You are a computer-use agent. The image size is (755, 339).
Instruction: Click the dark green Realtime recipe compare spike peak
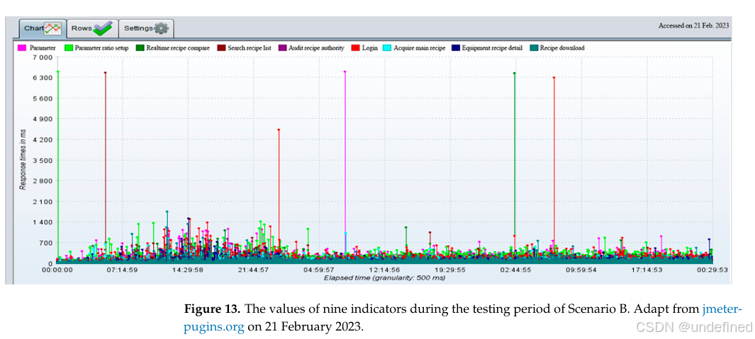514,73
